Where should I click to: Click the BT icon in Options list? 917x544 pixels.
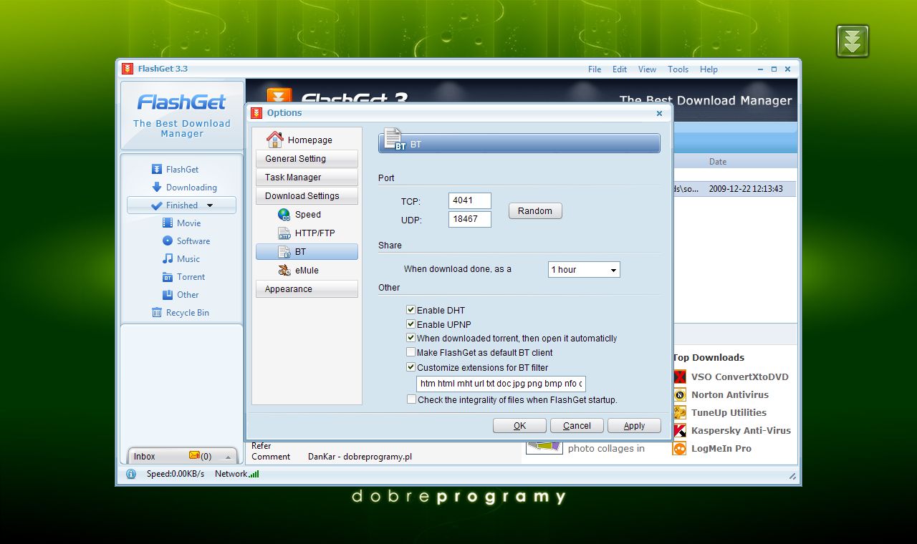[x=284, y=251]
